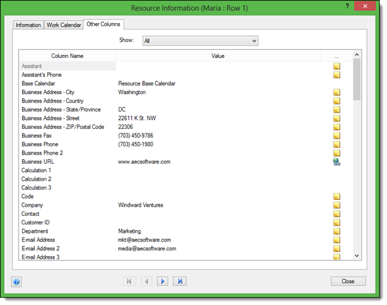Click note icon in Business Fax row
This screenshot has height=305, width=387.
click(x=336, y=136)
